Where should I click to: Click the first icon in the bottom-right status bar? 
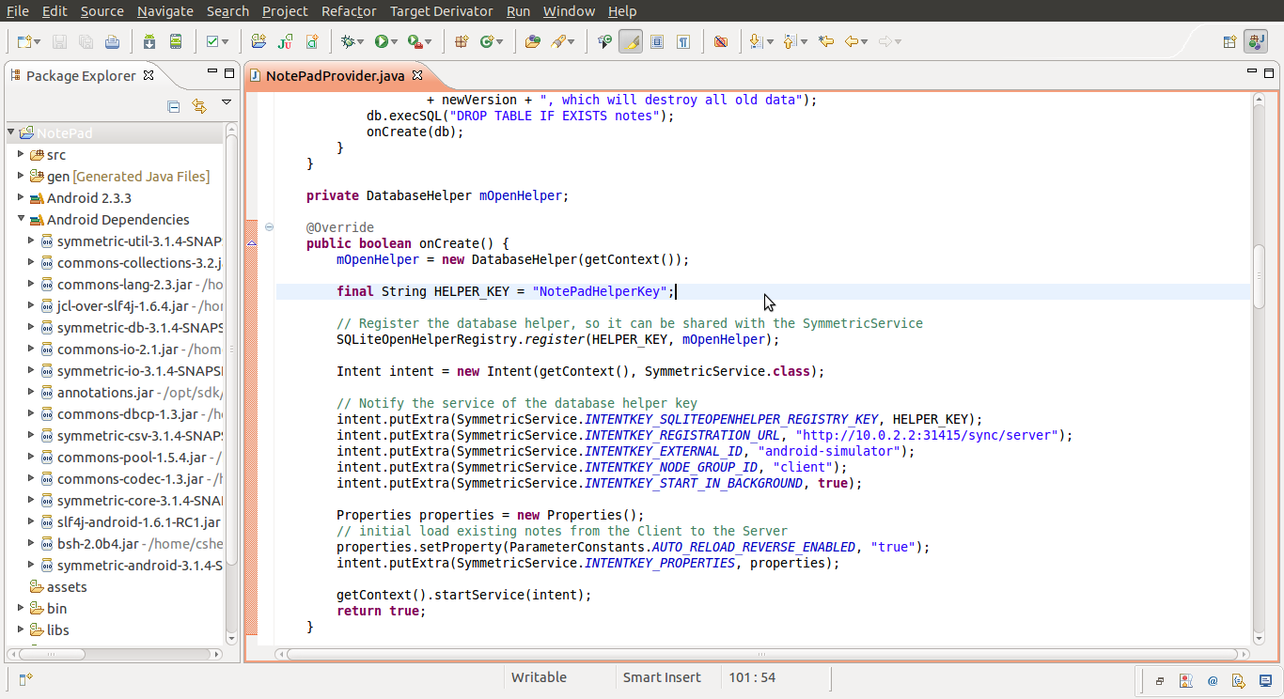(x=1161, y=680)
